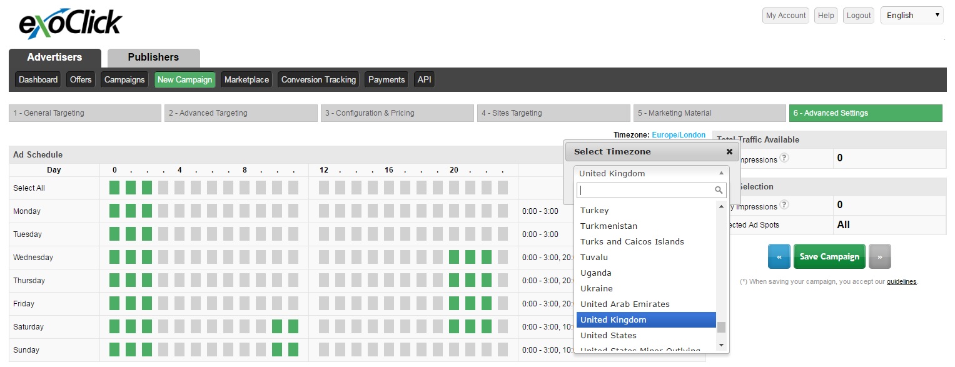Click the country list scrollbar thumb

(x=721, y=327)
